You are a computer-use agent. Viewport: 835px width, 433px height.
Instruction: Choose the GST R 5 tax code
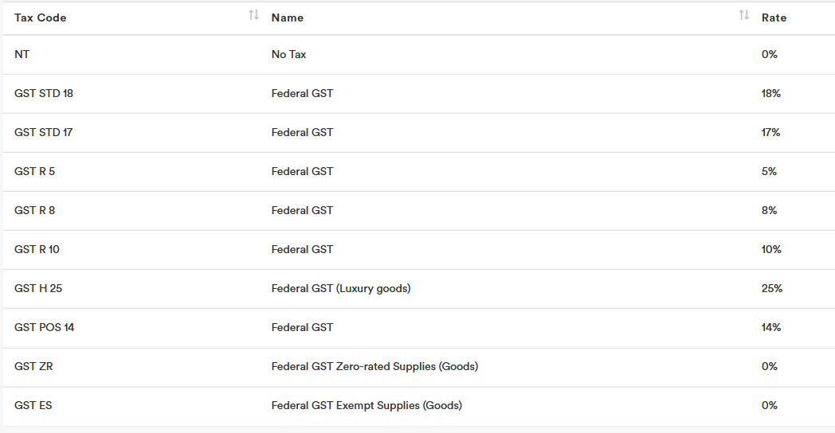click(x=34, y=172)
